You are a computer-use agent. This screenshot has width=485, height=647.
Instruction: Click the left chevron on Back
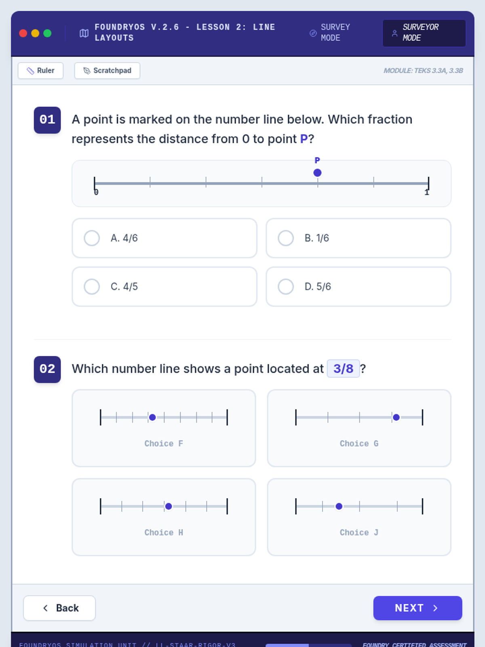tap(46, 608)
